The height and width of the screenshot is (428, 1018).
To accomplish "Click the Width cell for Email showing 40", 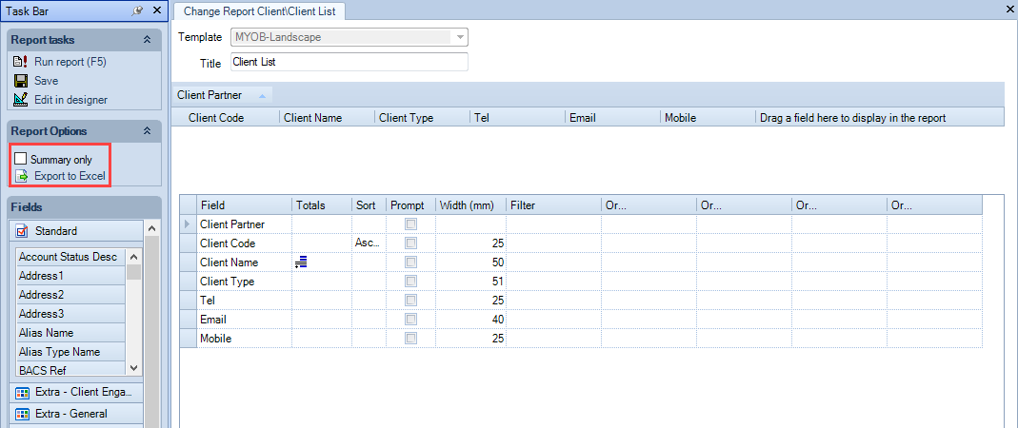I will [470, 320].
